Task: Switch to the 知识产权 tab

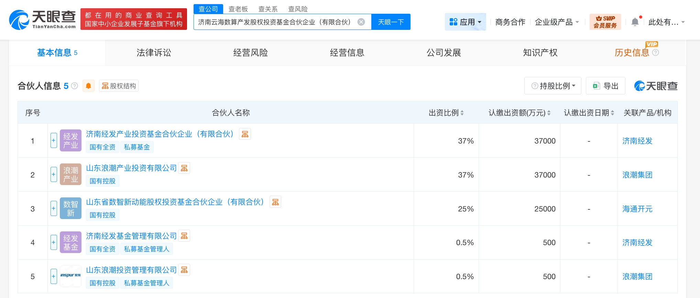Action: 540,53
